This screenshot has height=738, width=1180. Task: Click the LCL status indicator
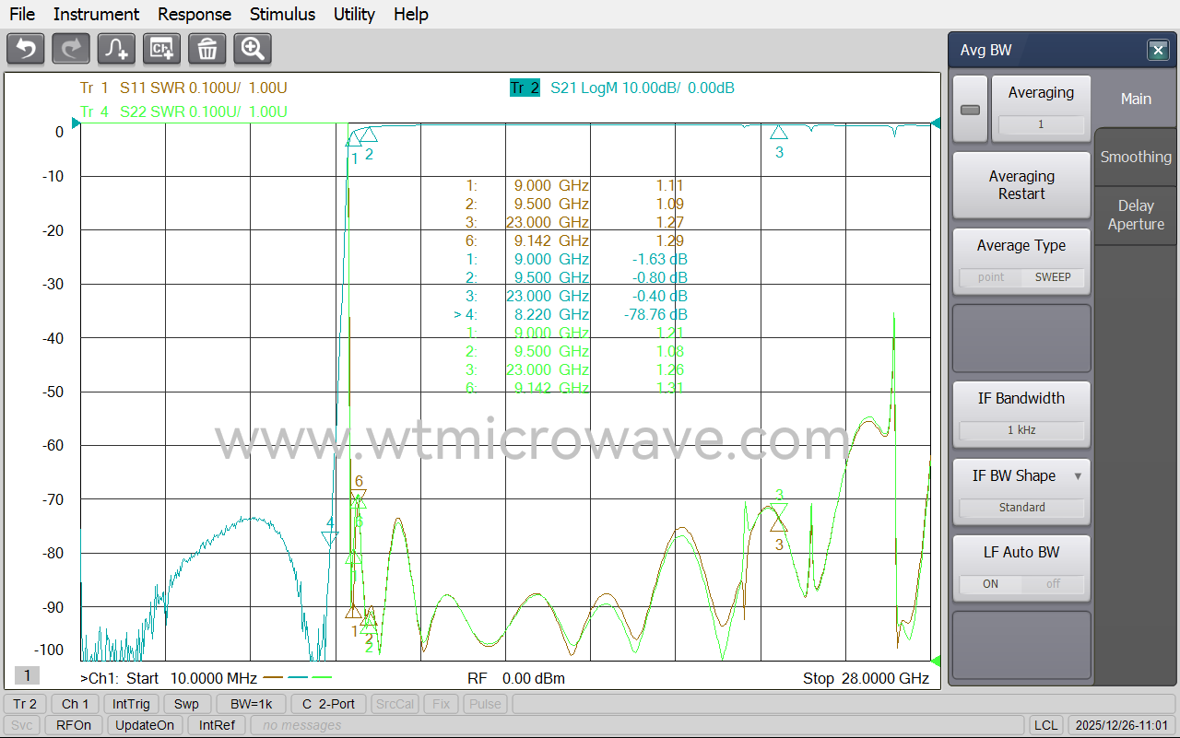tap(1045, 725)
